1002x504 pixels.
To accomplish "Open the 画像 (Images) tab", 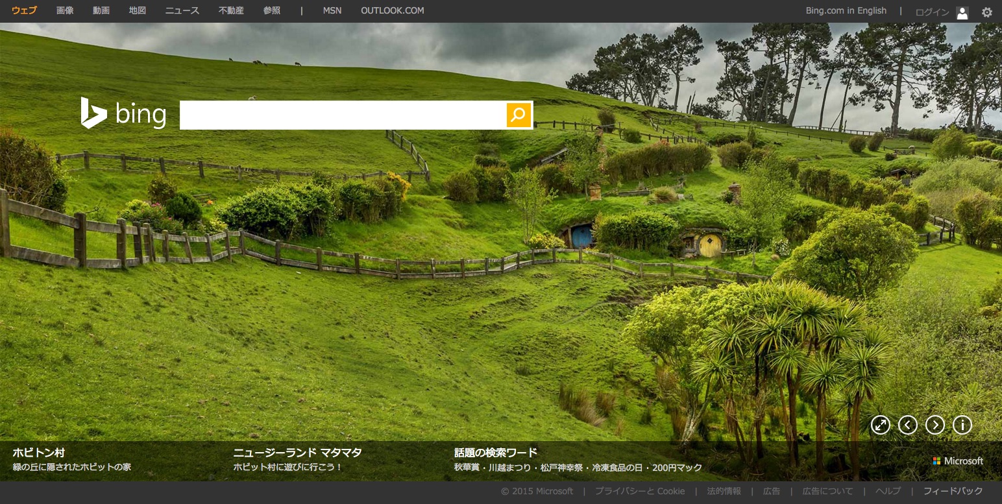I will point(65,11).
